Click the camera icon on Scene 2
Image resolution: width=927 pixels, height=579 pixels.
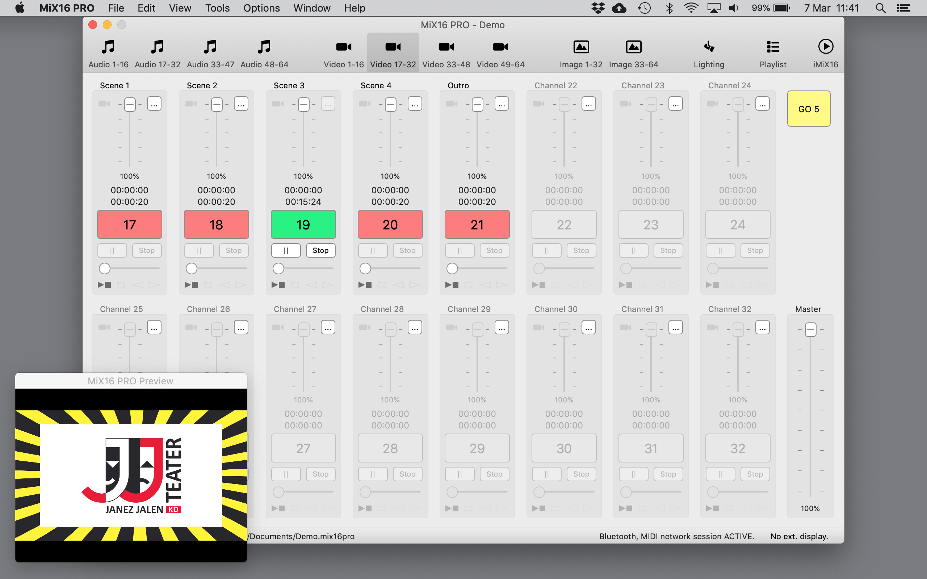191,104
